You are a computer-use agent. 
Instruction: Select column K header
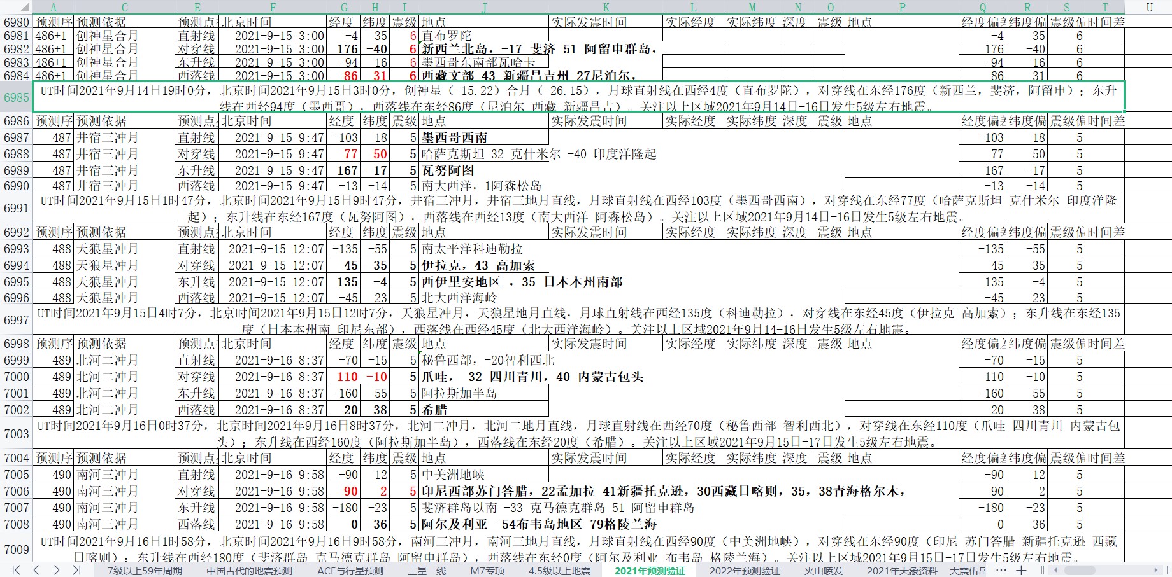(606, 7)
